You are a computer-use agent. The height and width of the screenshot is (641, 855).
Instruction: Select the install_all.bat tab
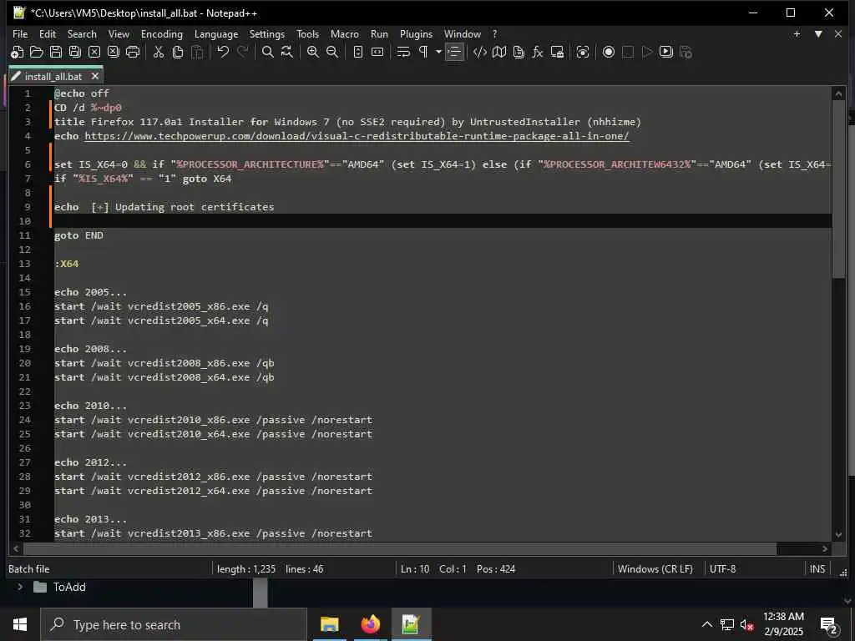click(x=53, y=76)
